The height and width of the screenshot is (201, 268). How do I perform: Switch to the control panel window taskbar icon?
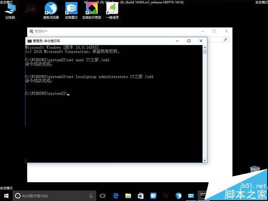click(x=191, y=196)
